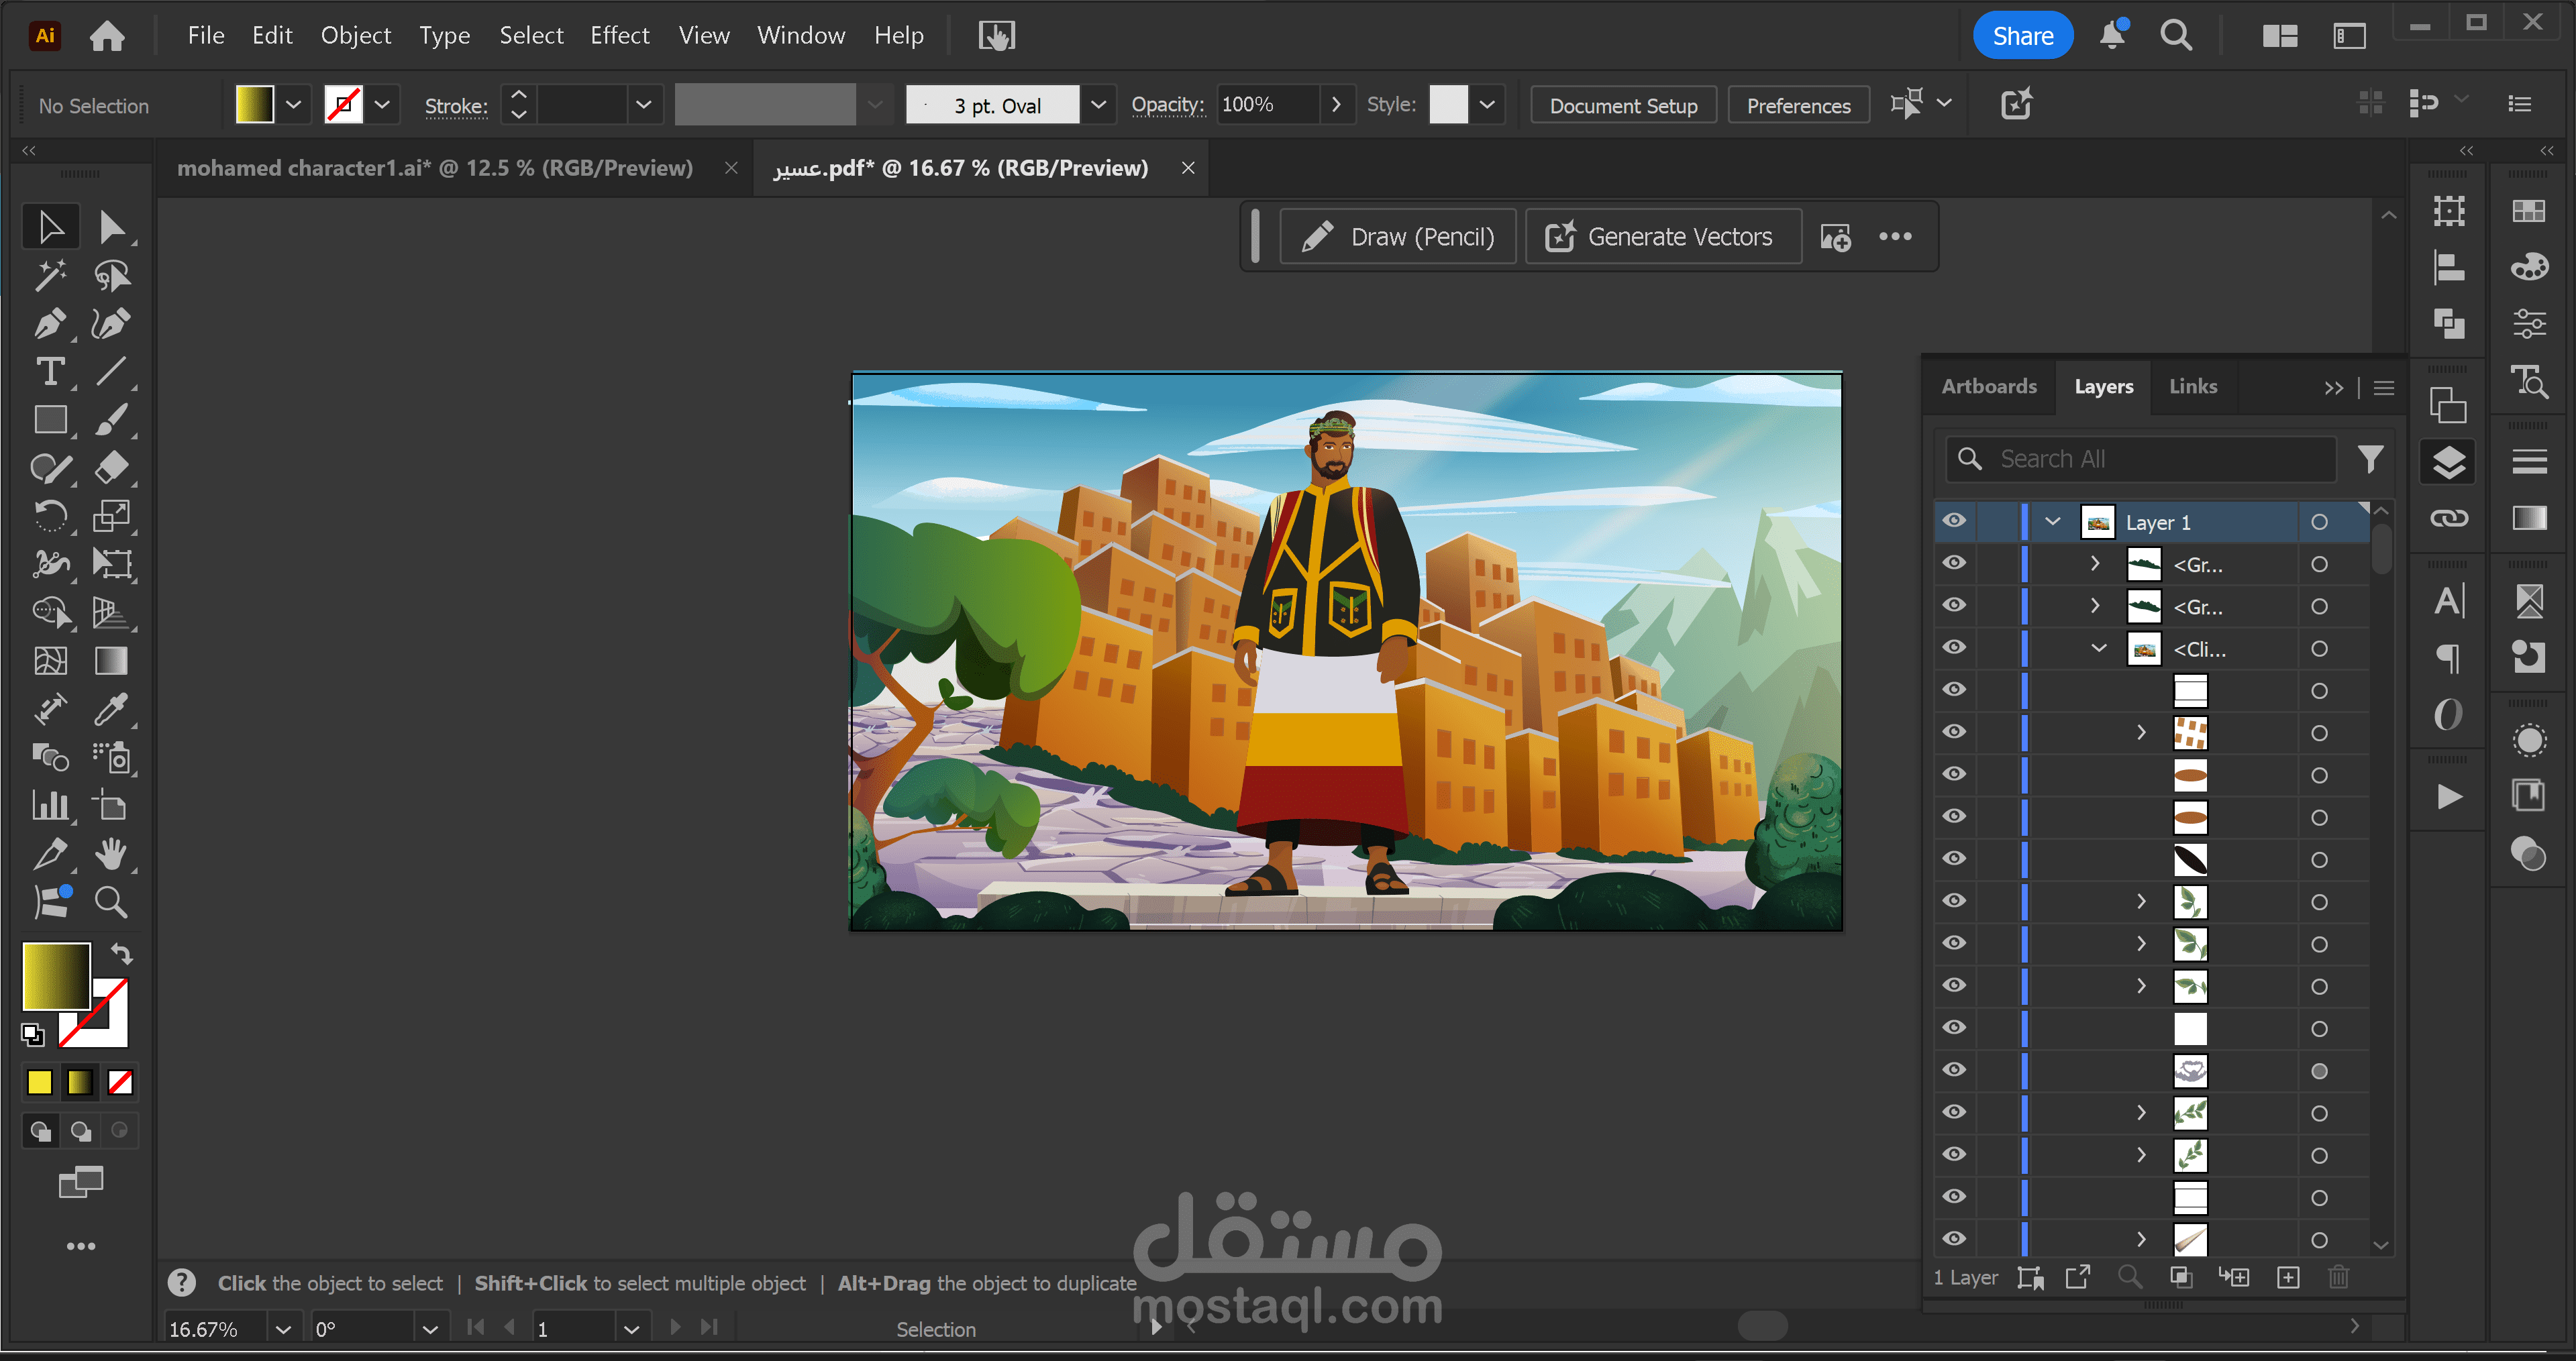2576x1361 pixels.
Task: Select the Column Graph tool
Action: point(51,805)
